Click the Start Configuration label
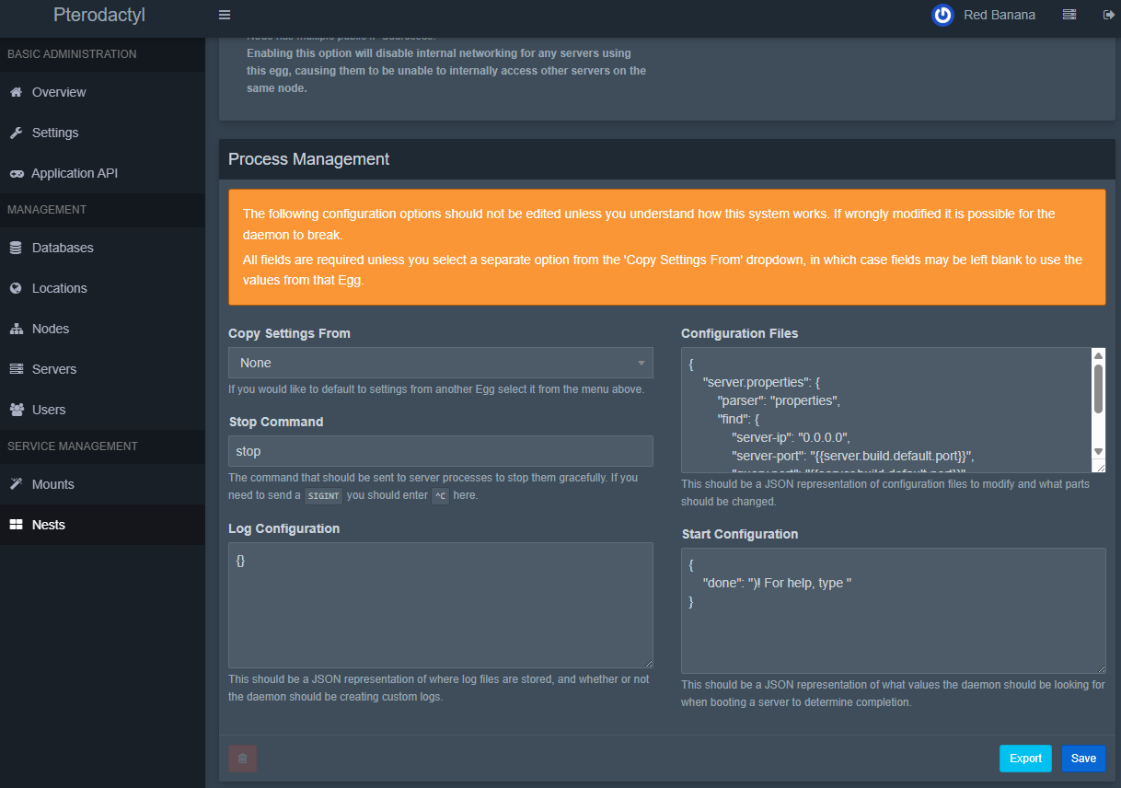 point(739,534)
